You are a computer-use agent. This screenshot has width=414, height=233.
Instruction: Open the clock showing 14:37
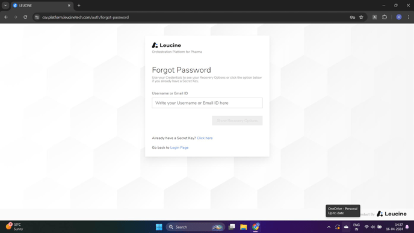click(x=395, y=227)
